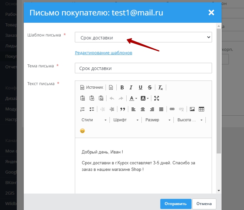Screen dimensions: 244x210
Task: Apply italic formatting to text
Action: point(131,87)
